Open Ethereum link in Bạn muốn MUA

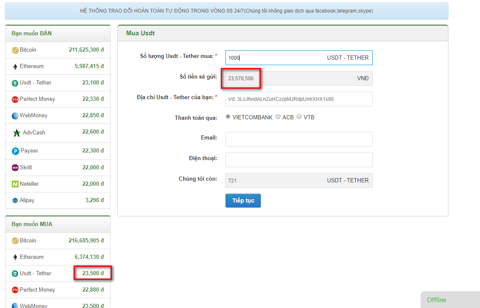click(x=32, y=257)
